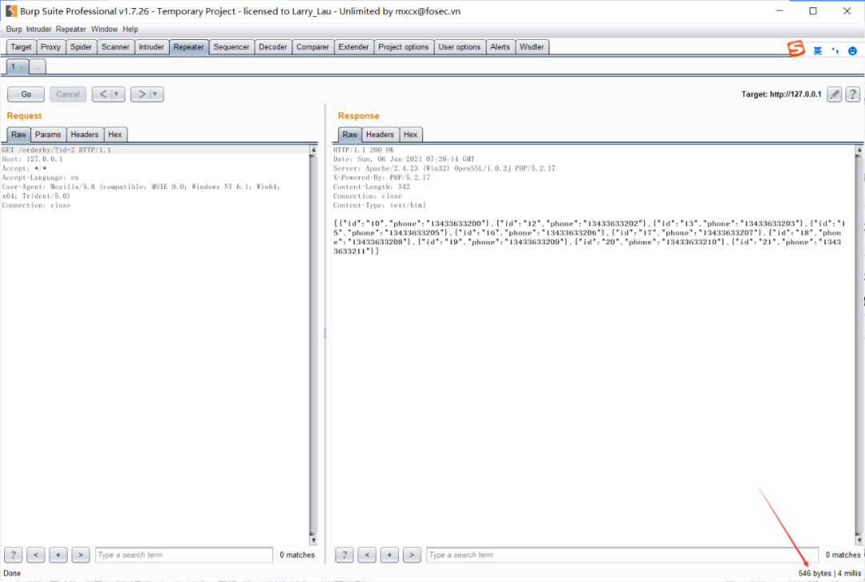Switch to the Decoder tab

click(x=272, y=47)
